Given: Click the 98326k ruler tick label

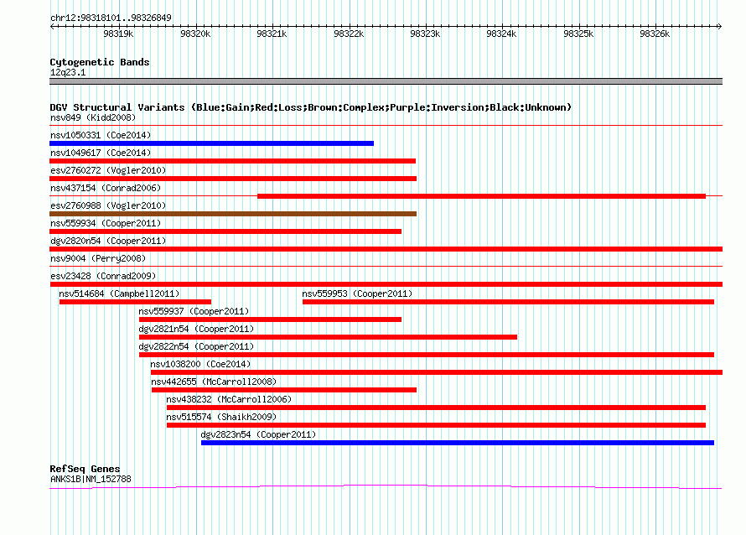Looking at the screenshot, I should 655,34.
